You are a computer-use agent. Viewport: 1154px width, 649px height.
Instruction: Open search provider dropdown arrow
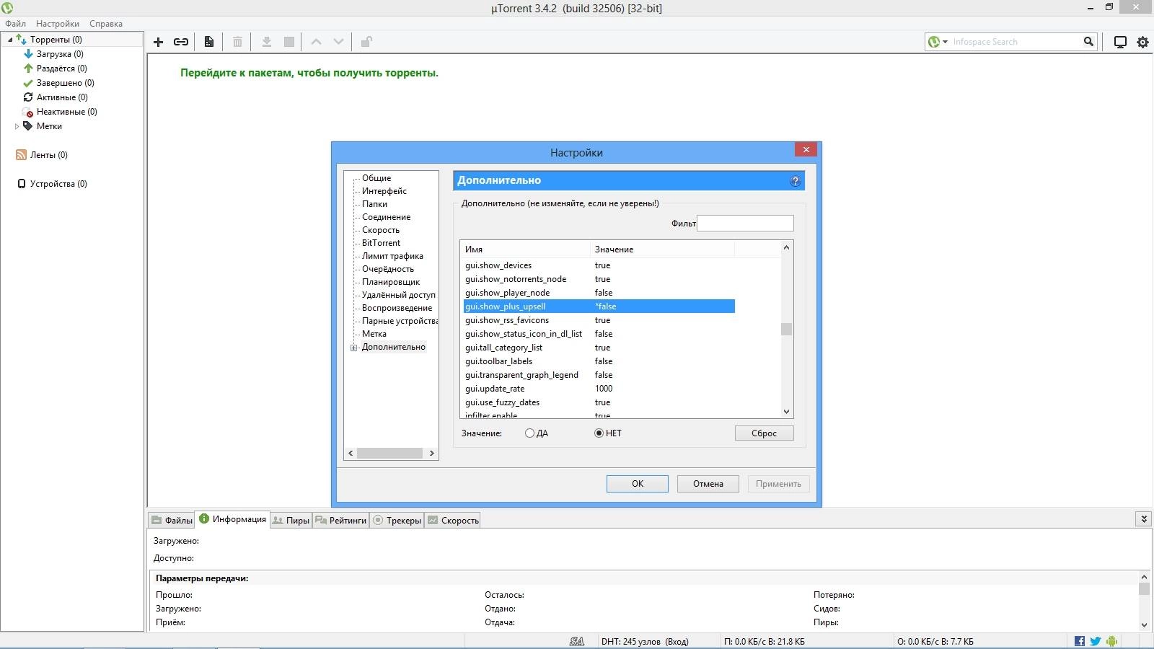point(945,42)
